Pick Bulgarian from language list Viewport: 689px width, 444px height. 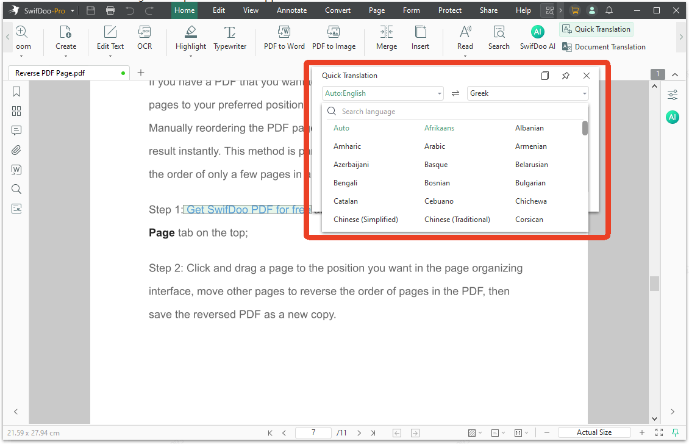point(530,183)
